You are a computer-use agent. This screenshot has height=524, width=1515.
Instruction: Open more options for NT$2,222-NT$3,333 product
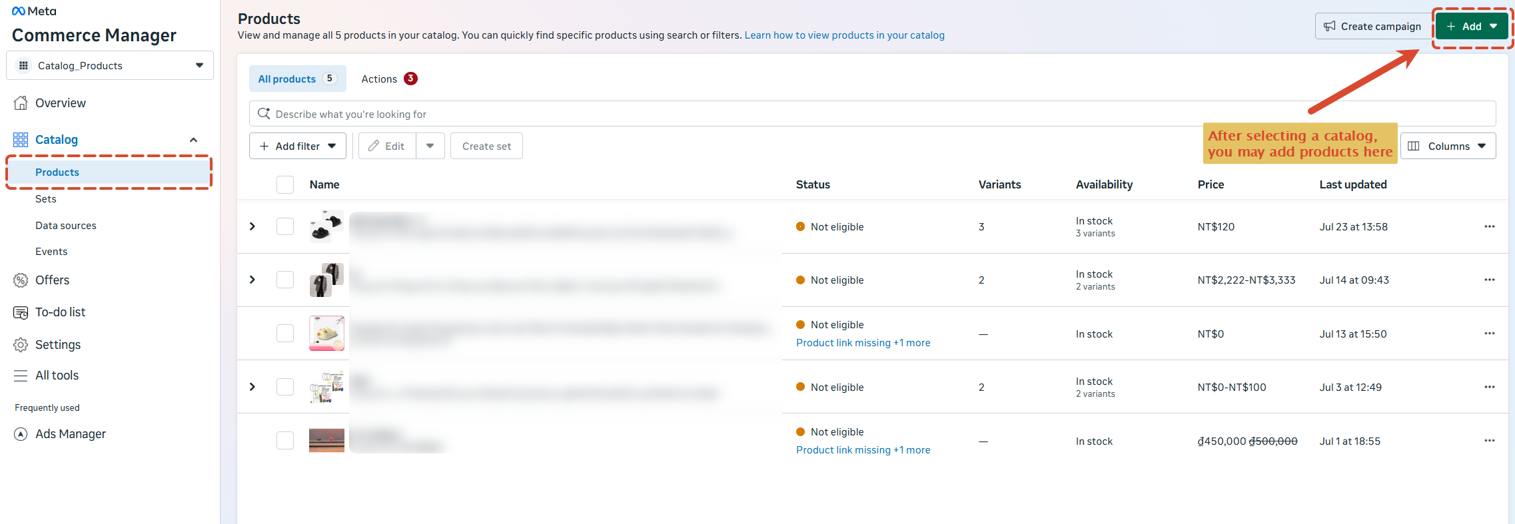point(1490,280)
